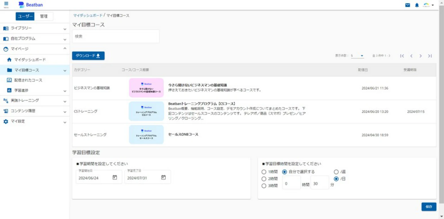The width and height of the screenshot is (444, 219).
Task: Select the 2時間 radio option
Action: coord(264,179)
